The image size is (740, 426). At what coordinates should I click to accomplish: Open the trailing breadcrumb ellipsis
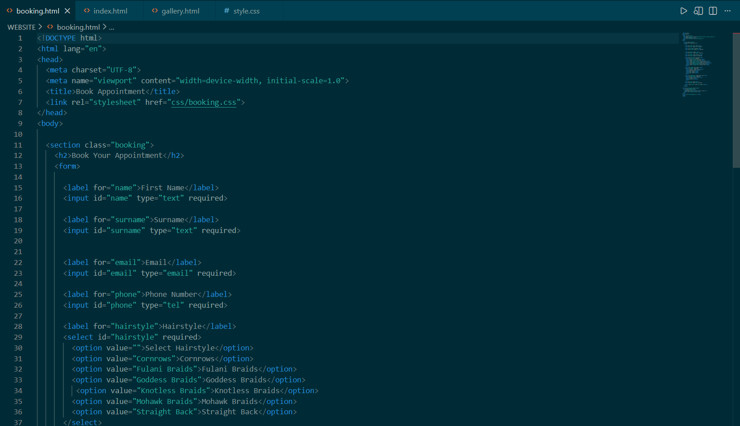[112, 27]
